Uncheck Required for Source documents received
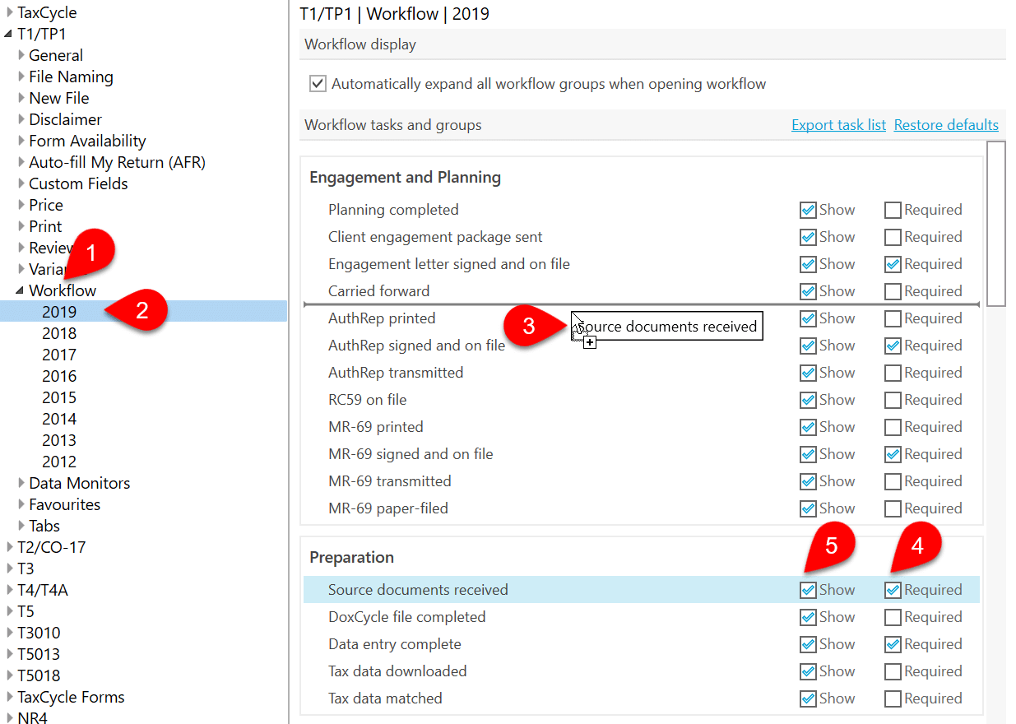1016x724 pixels. 893,590
